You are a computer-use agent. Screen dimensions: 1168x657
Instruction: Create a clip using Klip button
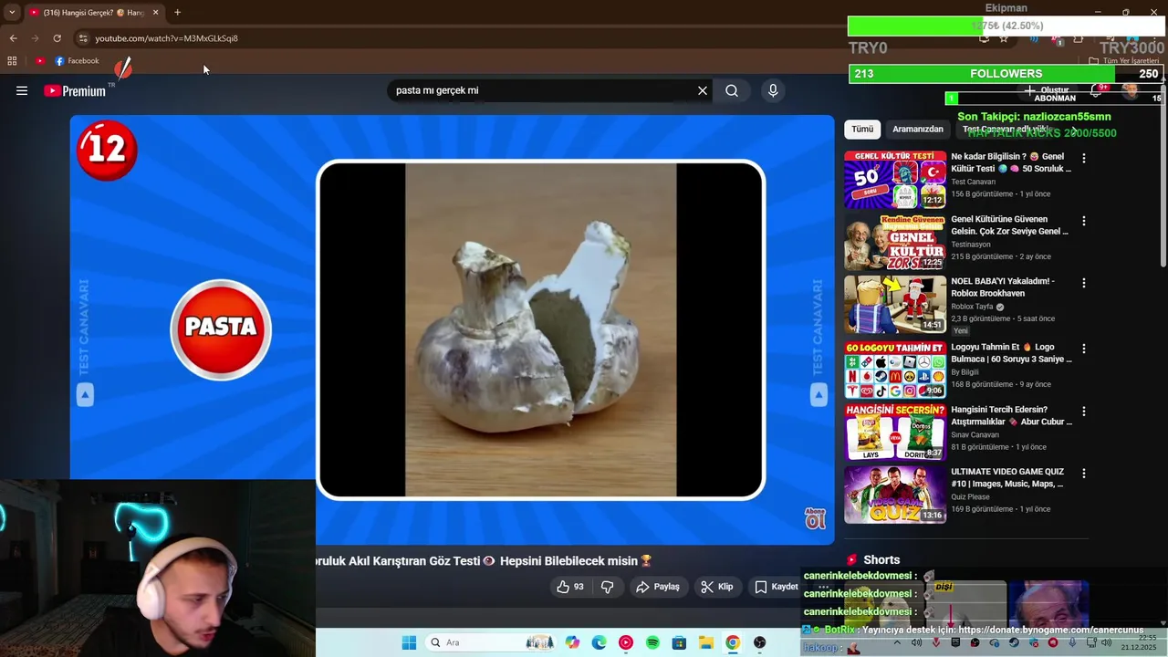717,587
